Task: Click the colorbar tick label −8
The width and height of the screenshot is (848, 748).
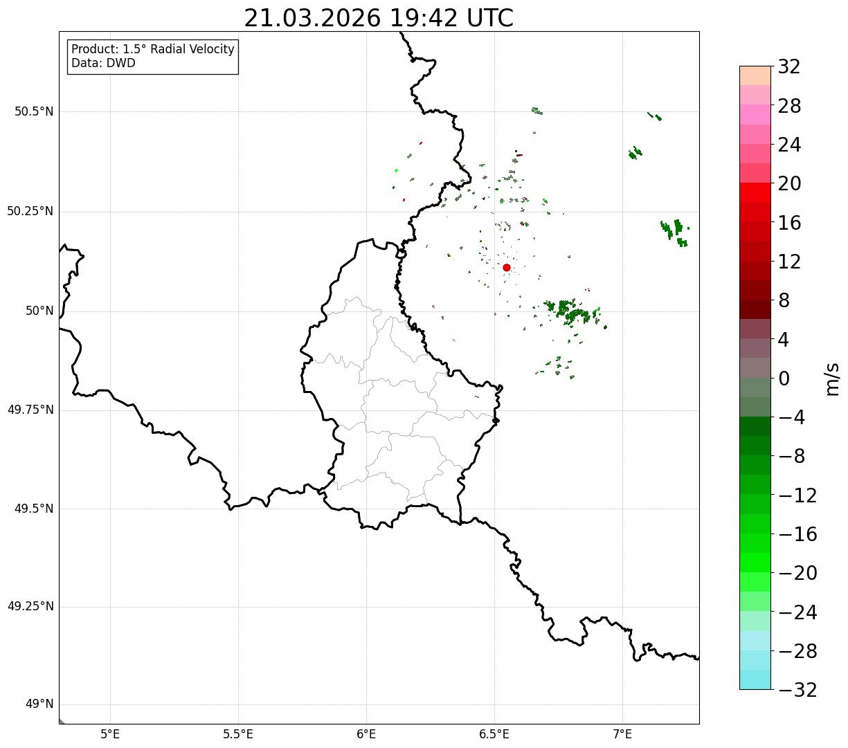Action: [792, 456]
